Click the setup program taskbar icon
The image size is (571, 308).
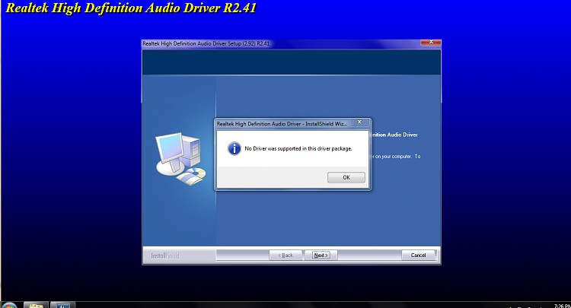coord(62,305)
